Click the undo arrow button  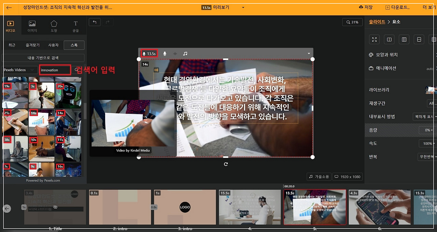(x=95, y=22)
